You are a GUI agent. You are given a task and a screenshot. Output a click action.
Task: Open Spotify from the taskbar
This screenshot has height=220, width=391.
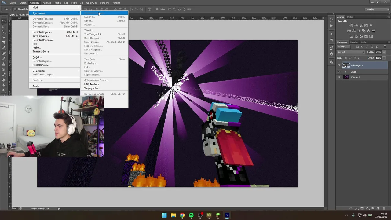[191, 215]
